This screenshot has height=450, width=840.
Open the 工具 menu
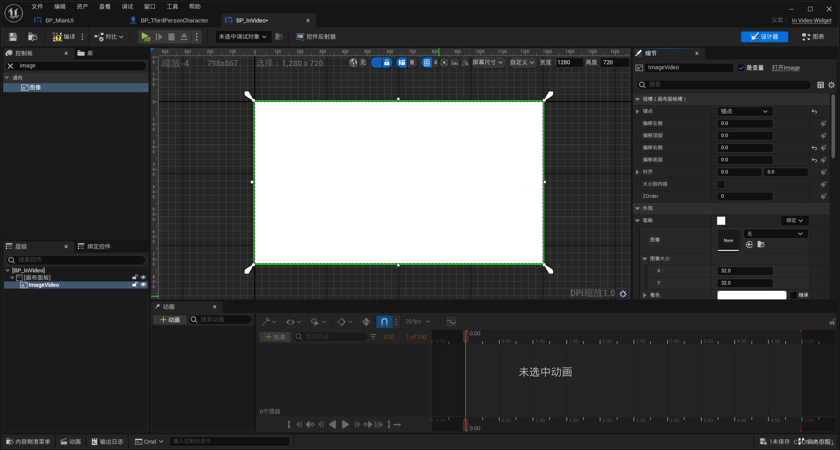[172, 6]
